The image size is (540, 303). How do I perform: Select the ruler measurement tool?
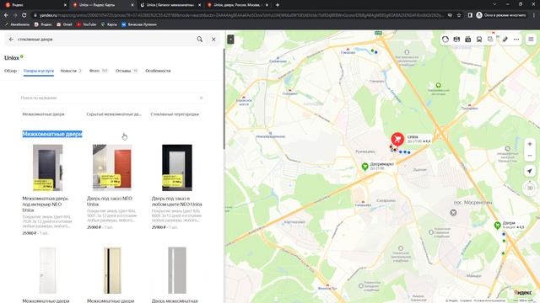[x=505, y=40]
